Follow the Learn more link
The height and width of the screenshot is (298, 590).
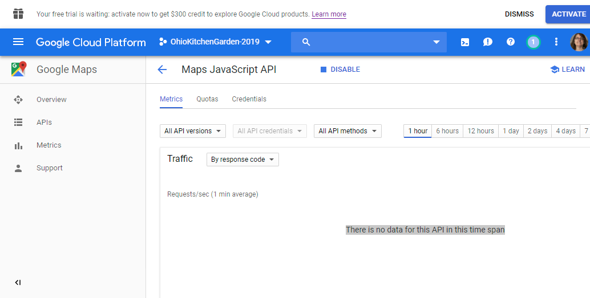coord(329,14)
